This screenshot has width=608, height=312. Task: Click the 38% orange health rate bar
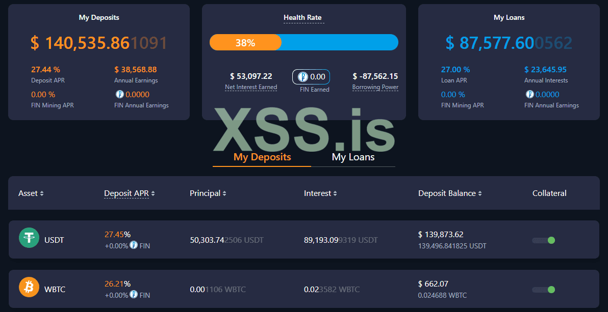245,42
